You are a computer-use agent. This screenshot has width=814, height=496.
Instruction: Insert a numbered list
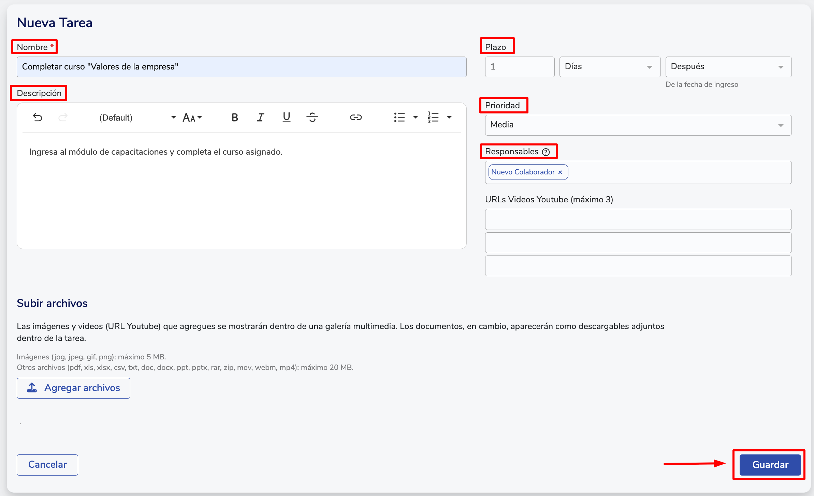pyautogui.click(x=433, y=118)
